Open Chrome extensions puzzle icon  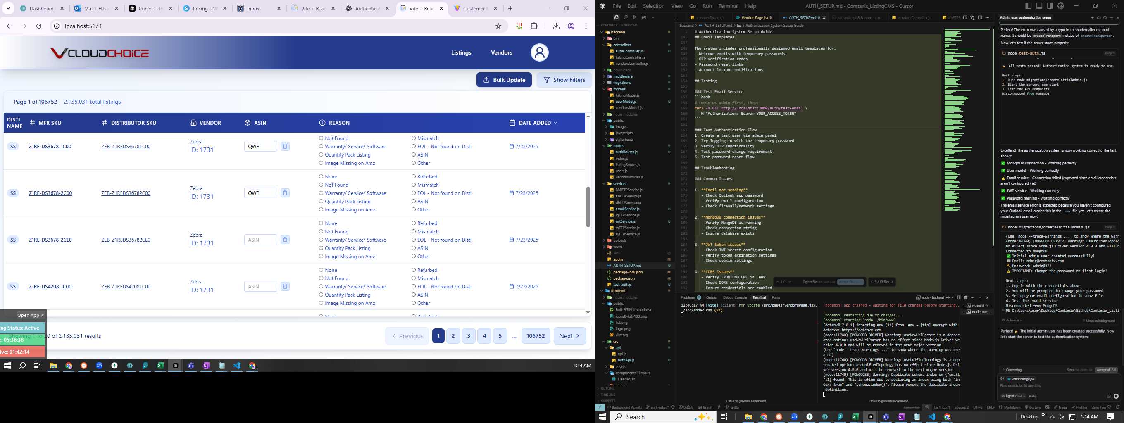coord(534,26)
